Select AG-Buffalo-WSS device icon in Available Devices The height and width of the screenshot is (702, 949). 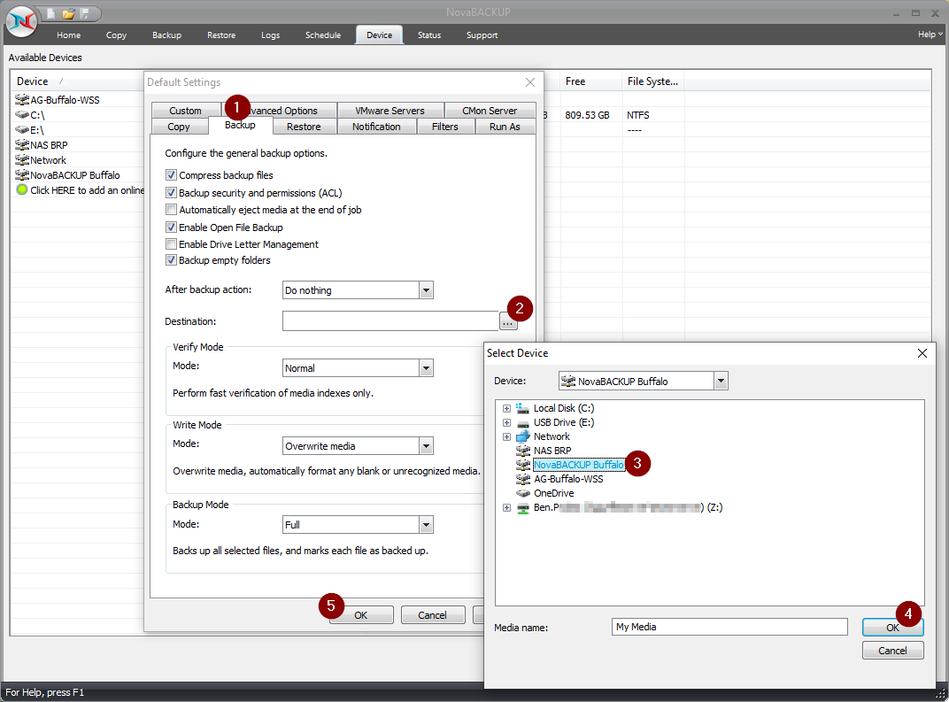(22, 99)
